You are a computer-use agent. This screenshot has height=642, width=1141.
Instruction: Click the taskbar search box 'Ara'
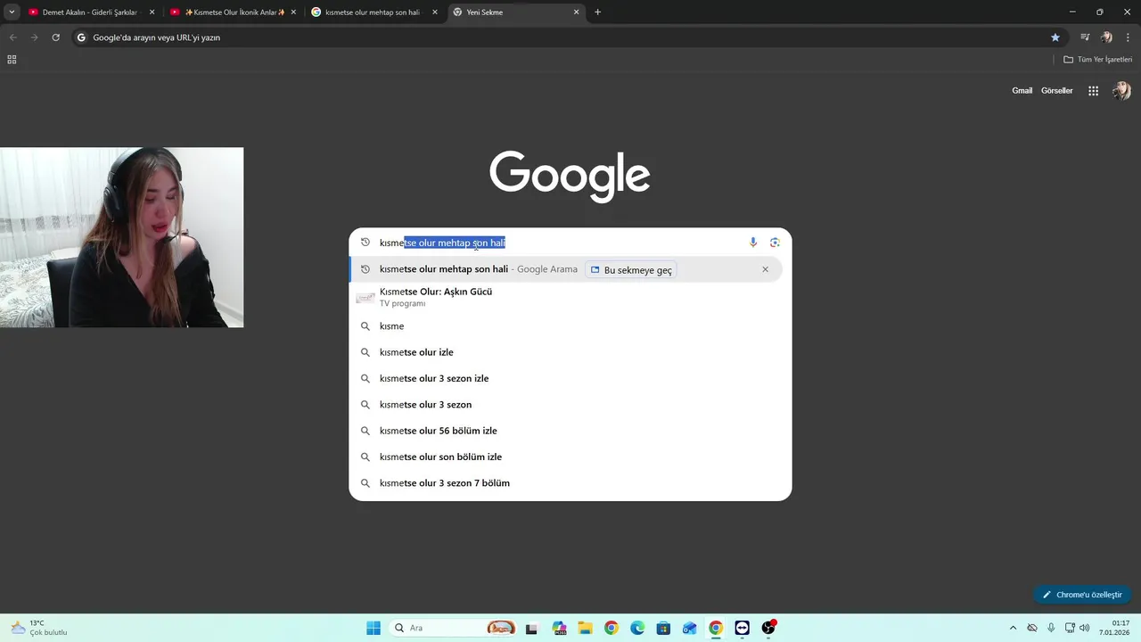point(455,628)
